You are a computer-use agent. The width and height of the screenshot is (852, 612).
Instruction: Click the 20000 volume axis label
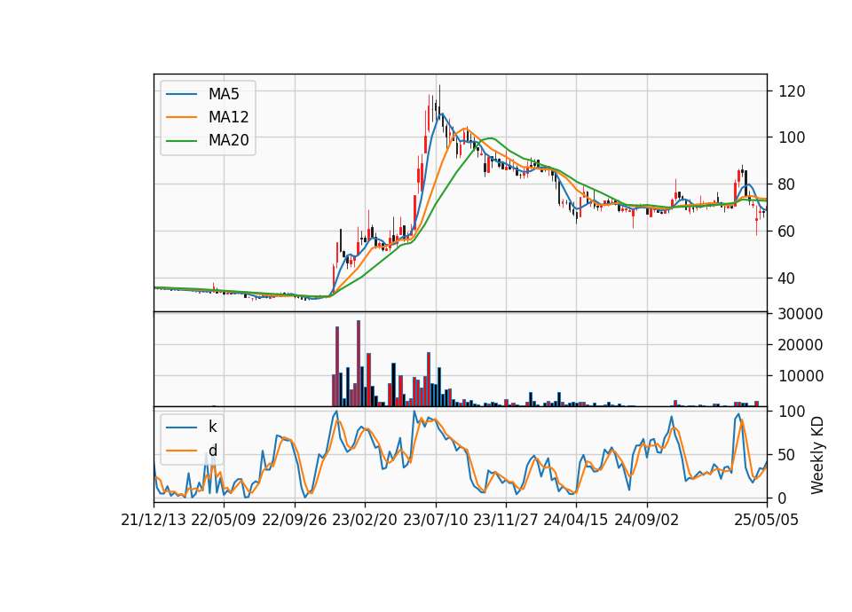(x=801, y=345)
